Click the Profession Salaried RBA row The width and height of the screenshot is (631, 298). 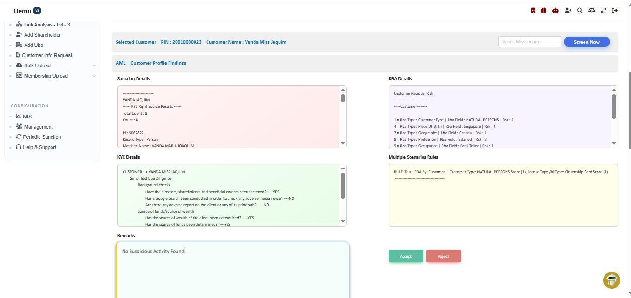(x=440, y=139)
